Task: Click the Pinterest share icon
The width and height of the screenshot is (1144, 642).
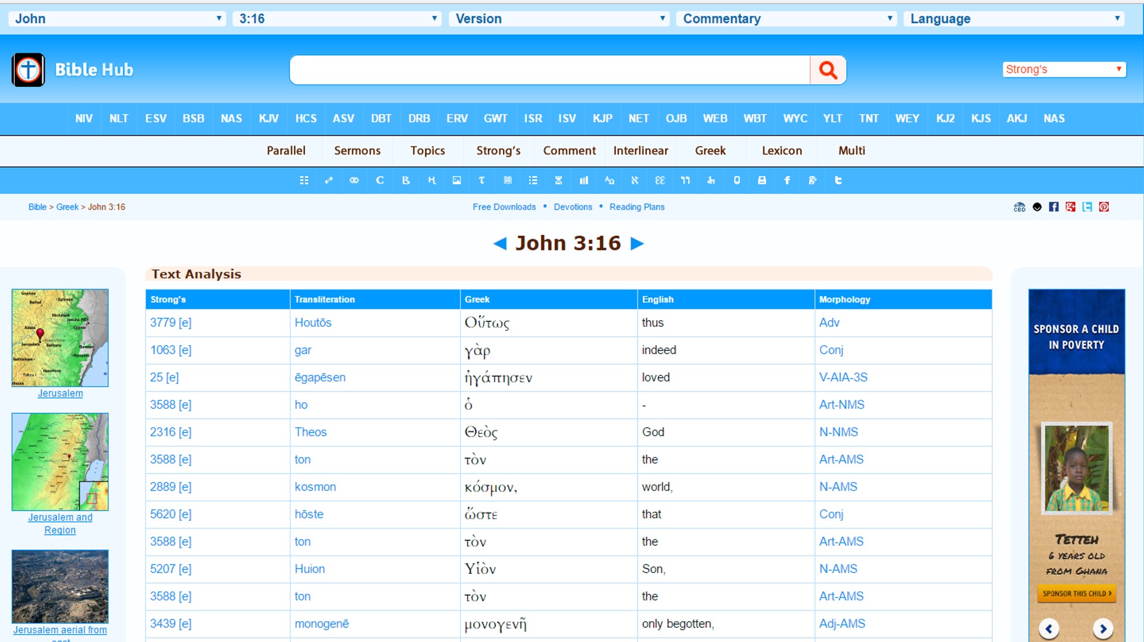Action: tap(1103, 207)
